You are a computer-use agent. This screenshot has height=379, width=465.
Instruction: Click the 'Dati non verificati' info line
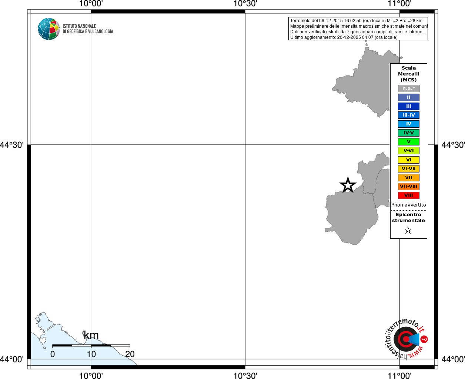(x=357, y=32)
